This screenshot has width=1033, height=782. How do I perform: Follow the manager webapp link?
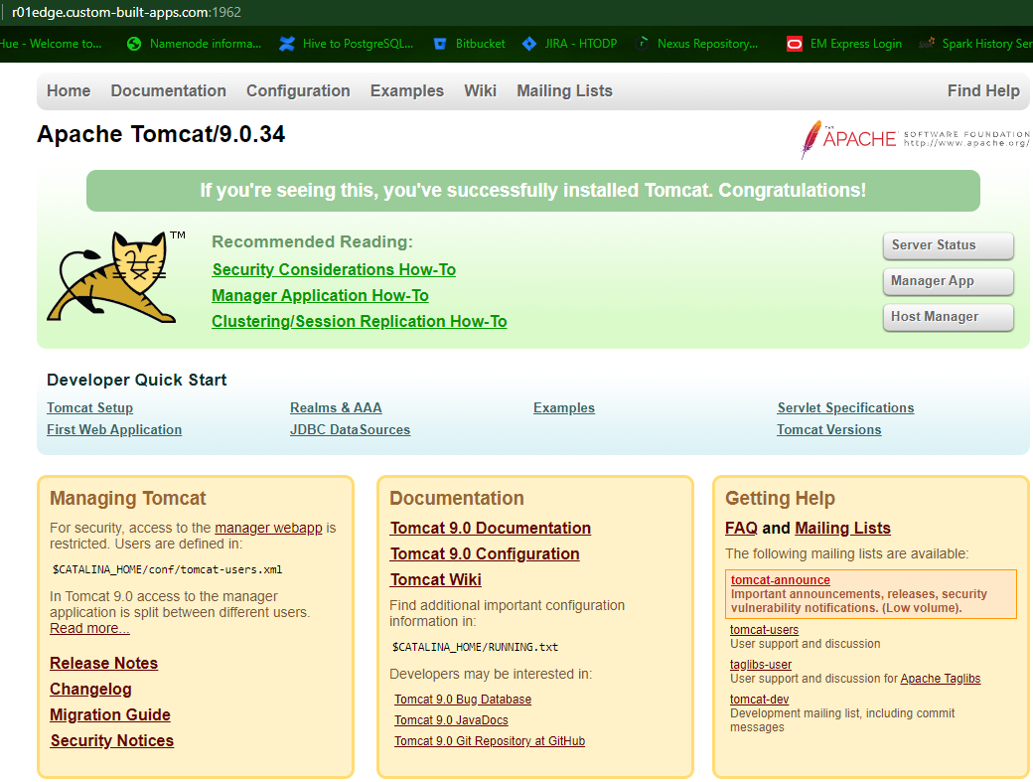(x=268, y=528)
